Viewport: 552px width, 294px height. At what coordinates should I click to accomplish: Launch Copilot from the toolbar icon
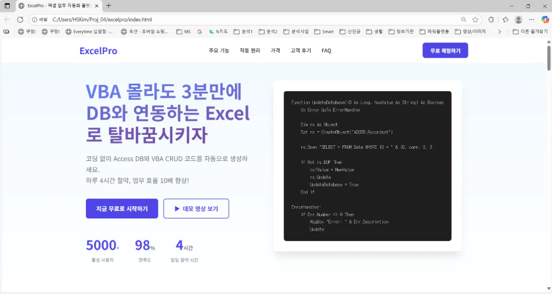pyautogui.click(x=545, y=19)
